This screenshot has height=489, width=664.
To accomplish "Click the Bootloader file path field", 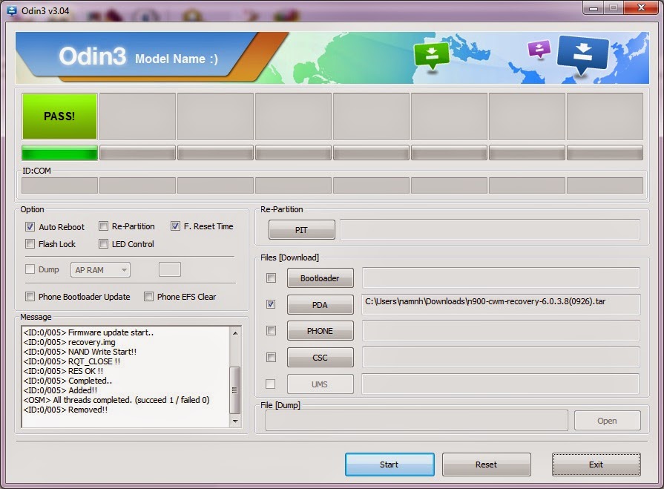I will [x=501, y=278].
